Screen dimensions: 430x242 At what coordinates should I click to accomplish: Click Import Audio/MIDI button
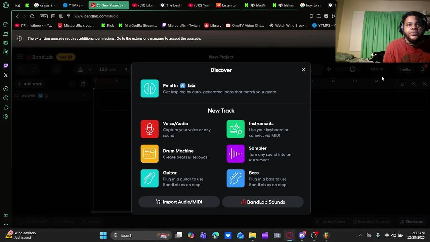179,202
